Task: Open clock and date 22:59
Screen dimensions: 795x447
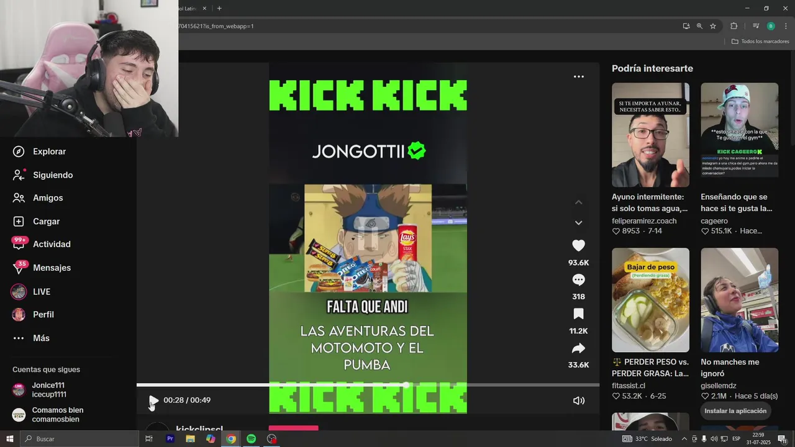Action: [x=758, y=439]
